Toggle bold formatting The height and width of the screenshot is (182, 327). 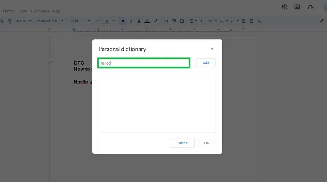tap(123, 21)
